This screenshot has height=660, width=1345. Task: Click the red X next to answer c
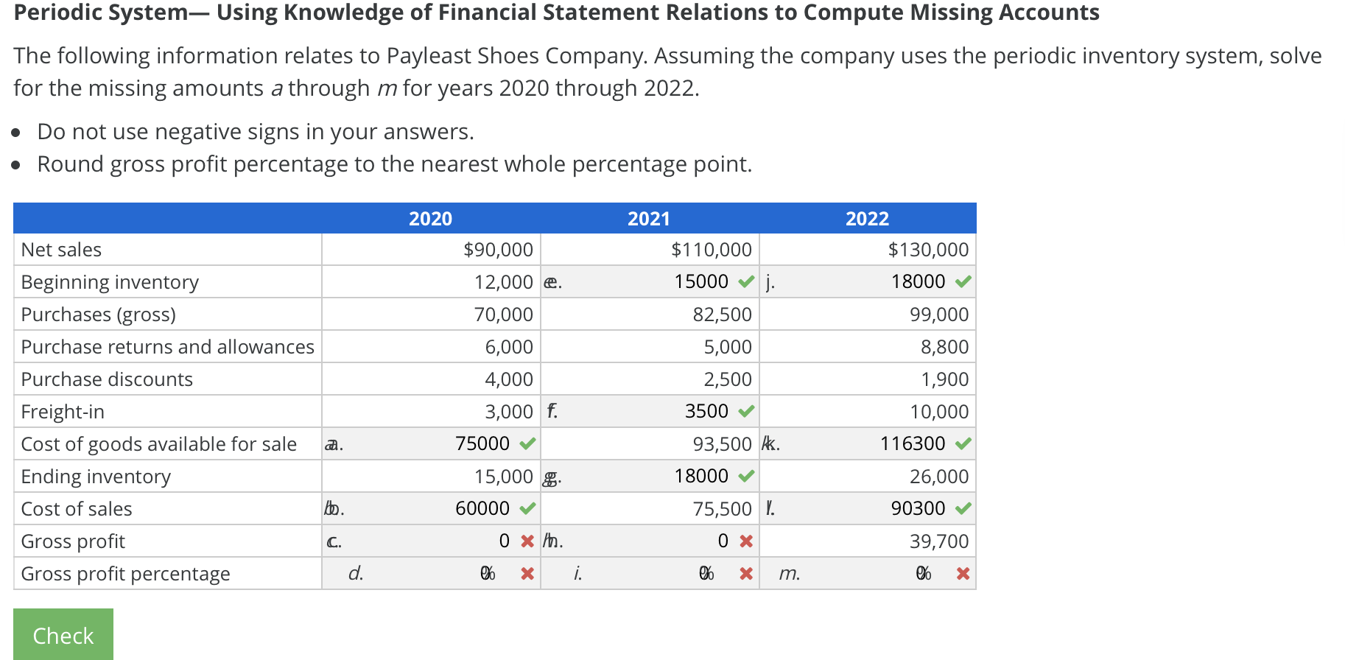[x=527, y=541]
